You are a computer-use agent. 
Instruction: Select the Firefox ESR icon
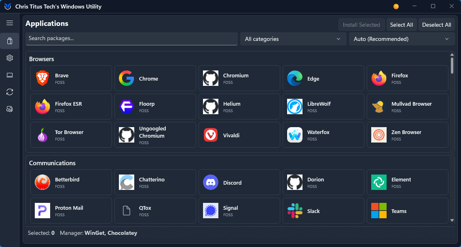pos(42,106)
